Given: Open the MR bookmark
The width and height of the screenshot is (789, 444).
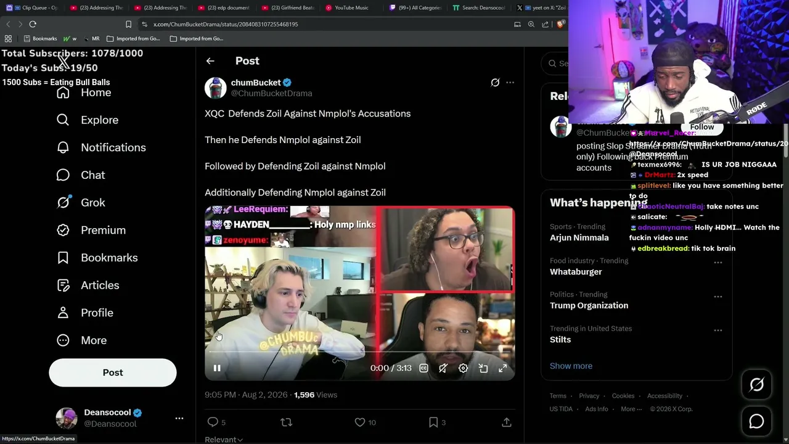Looking at the screenshot, I should tap(91, 38).
